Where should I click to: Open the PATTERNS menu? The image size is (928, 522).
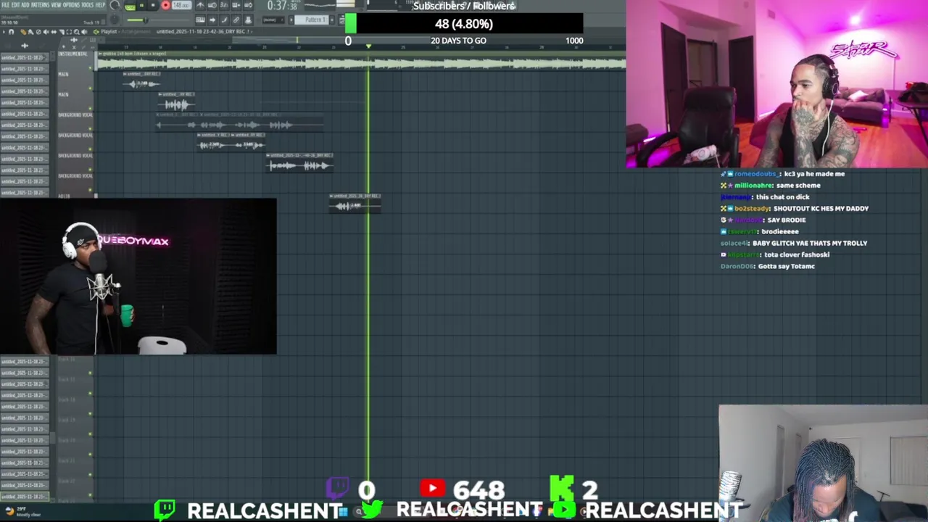(x=41, y=5)
